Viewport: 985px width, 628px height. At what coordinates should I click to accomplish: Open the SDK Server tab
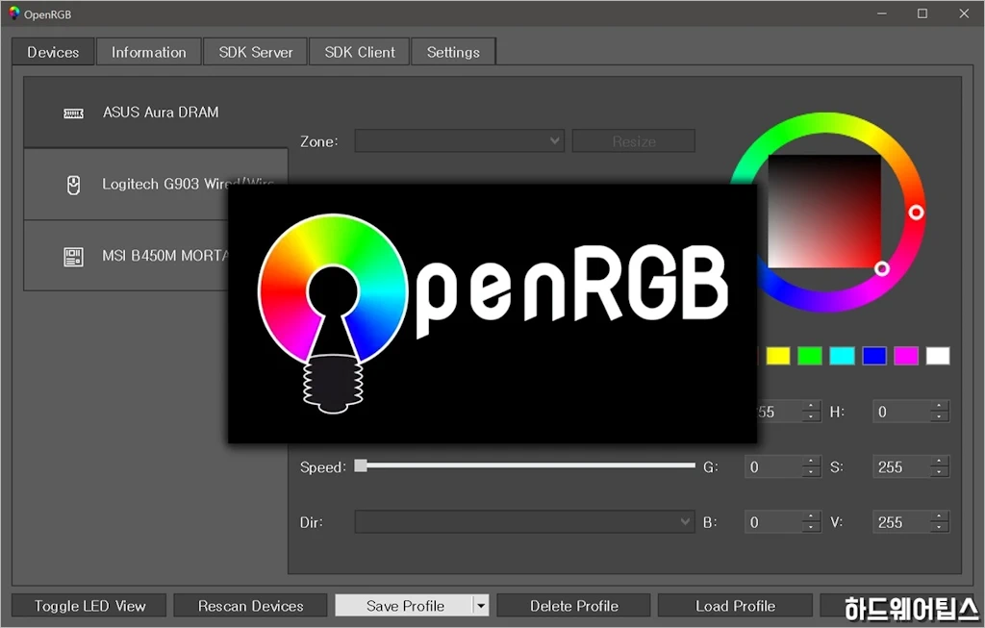click(256, 52)
